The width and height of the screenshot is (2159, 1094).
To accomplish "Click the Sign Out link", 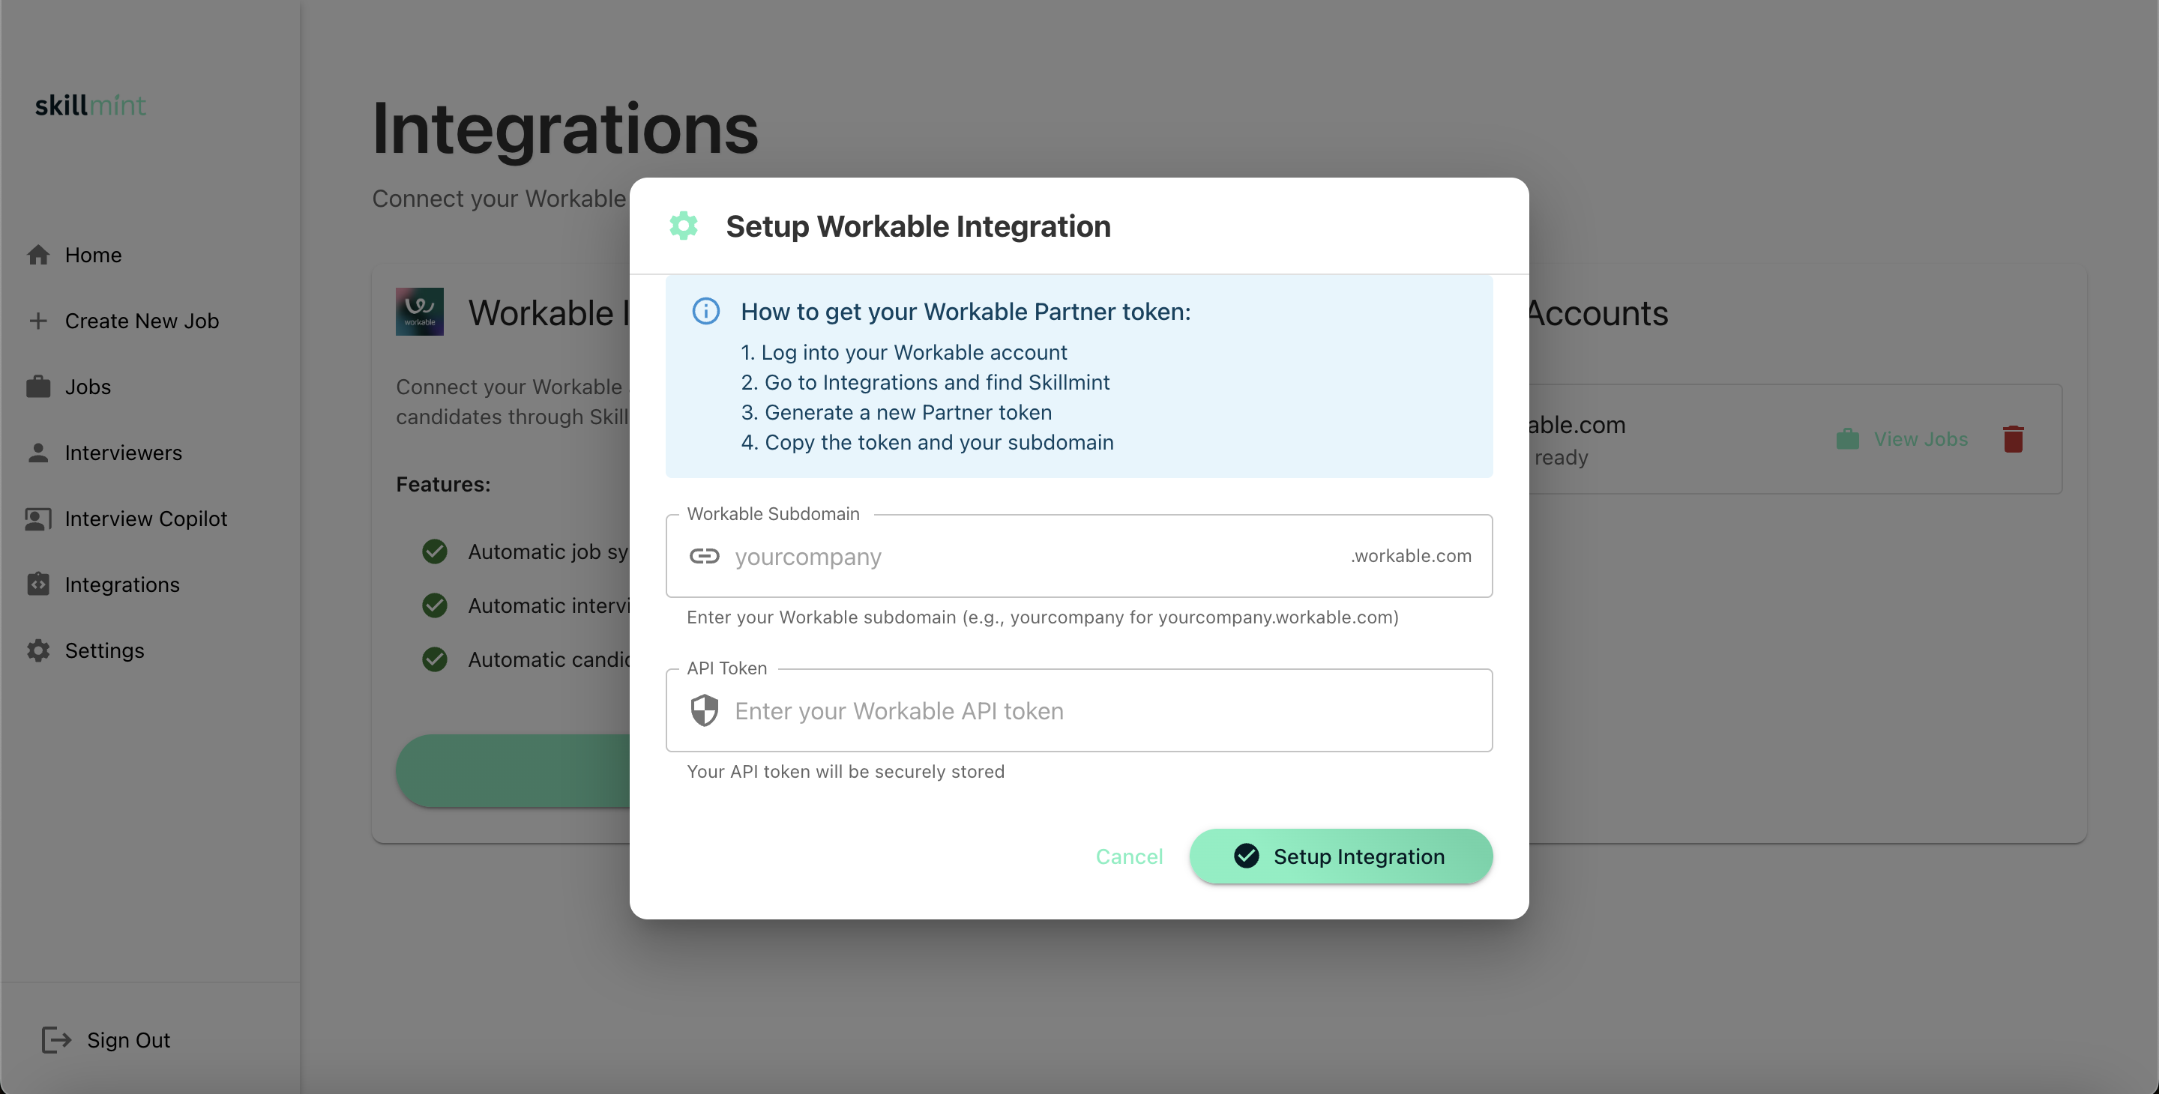I will coord(128,1039).
